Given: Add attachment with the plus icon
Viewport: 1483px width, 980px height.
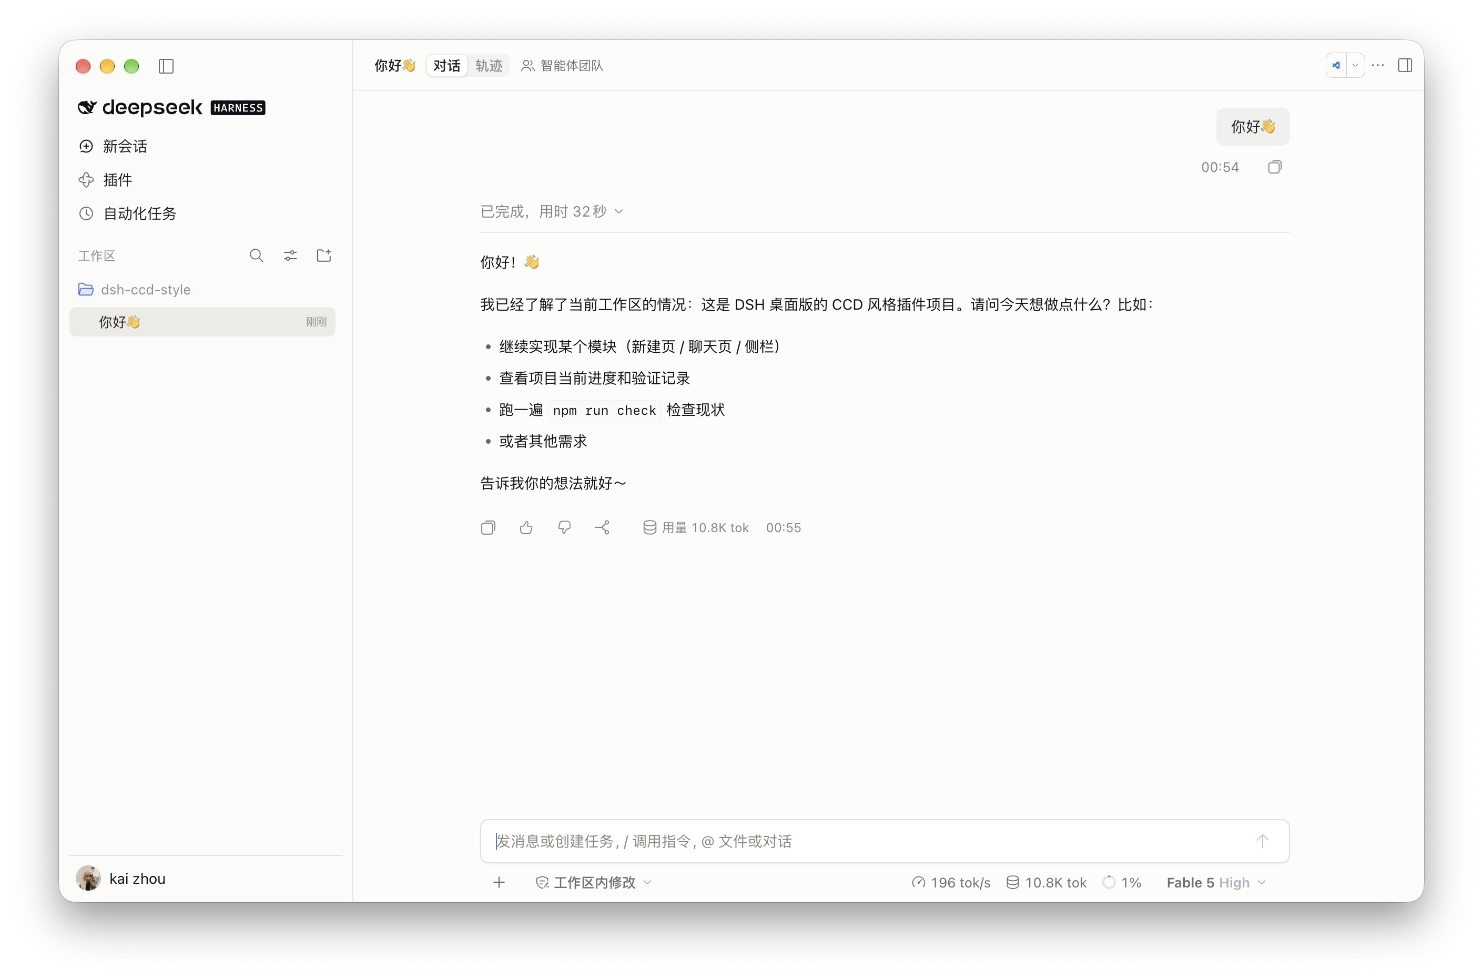Looking at the screenshot, I should click(499, 883).
